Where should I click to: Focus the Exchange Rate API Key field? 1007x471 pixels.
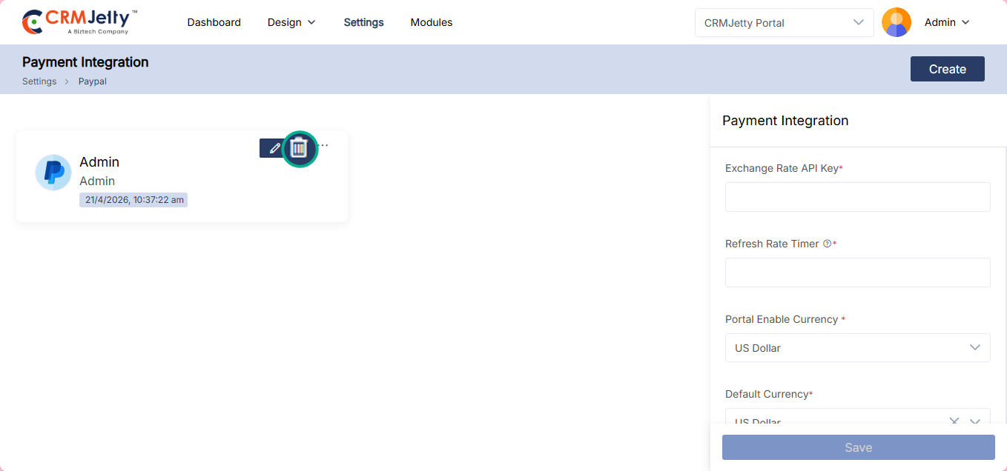click(857, 197)
